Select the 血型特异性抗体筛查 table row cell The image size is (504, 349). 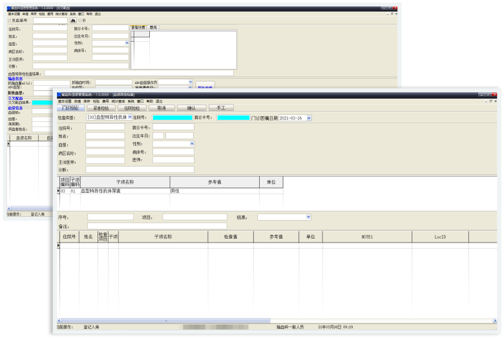point(125,191)
